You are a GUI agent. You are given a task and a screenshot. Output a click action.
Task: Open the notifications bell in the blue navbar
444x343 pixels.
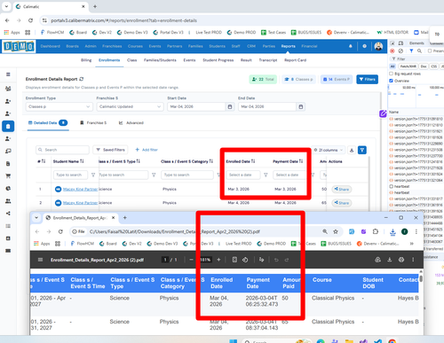click(x=351, y=46)
